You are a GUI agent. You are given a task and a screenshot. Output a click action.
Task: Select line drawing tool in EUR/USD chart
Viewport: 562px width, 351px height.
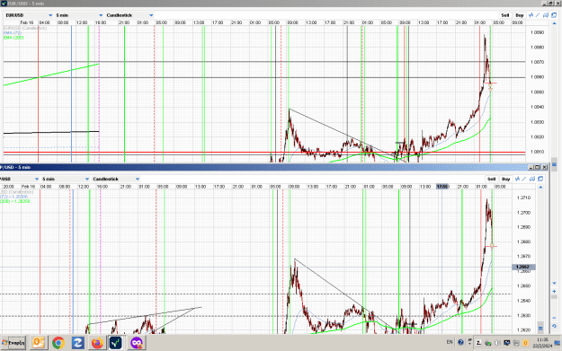(538, 15)
